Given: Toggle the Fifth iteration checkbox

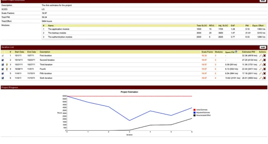Looking at the screenshot, I should (3, 74).
